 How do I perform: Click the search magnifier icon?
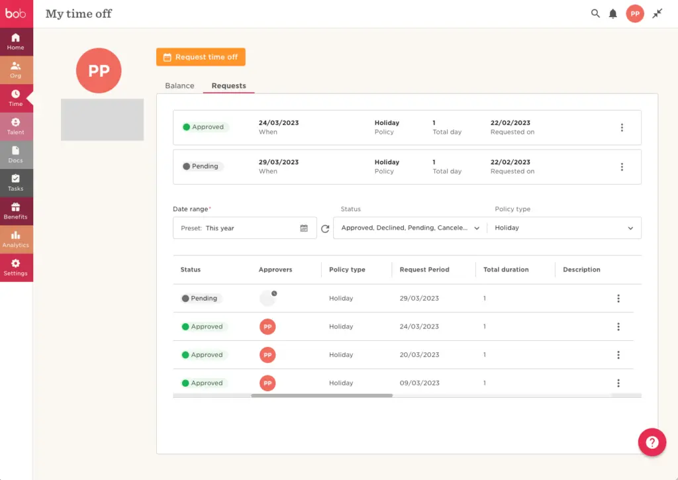595,13
